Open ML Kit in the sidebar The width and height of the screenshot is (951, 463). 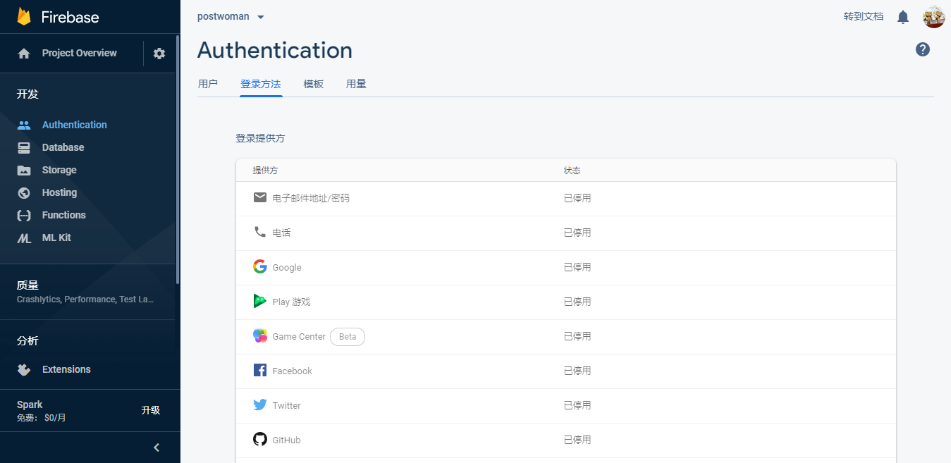tap(56, 237)
